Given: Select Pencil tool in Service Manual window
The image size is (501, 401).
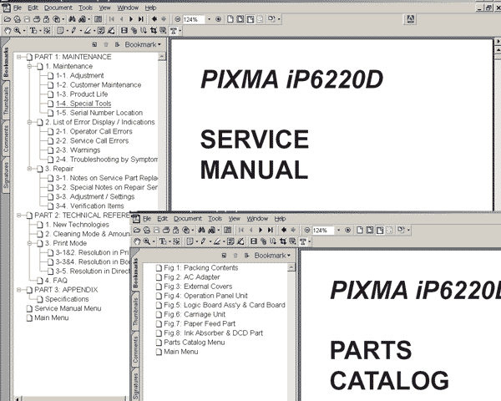Looking at the screenshot, I should (x=73, y=31).
